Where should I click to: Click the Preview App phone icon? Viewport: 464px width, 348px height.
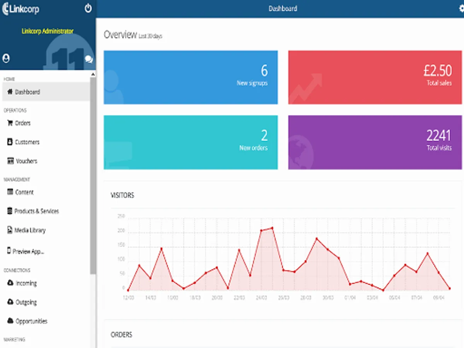9,251
